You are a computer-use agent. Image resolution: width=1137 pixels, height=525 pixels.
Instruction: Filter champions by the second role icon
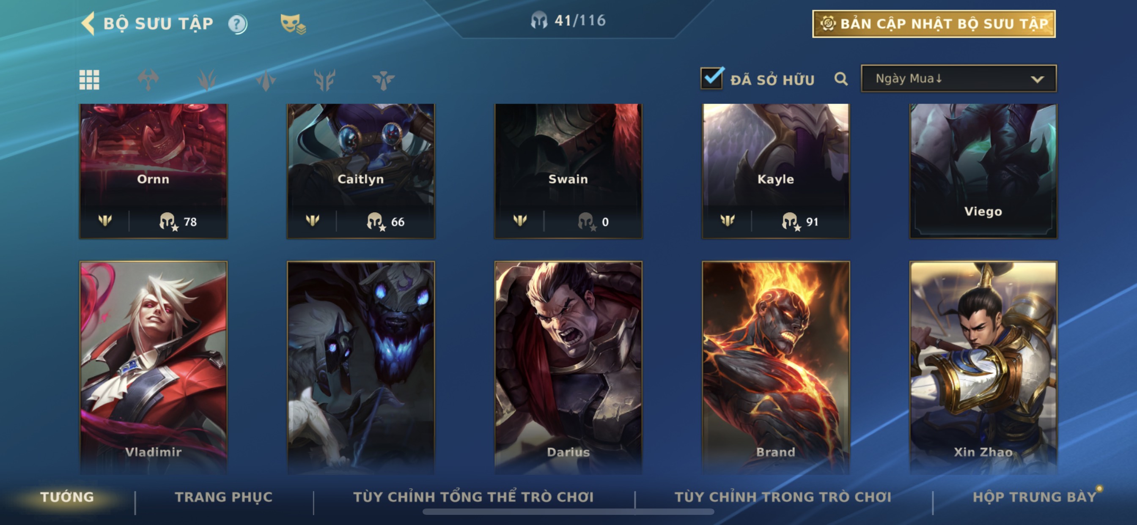207,80
